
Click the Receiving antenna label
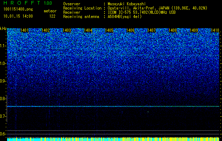point(81,17)
